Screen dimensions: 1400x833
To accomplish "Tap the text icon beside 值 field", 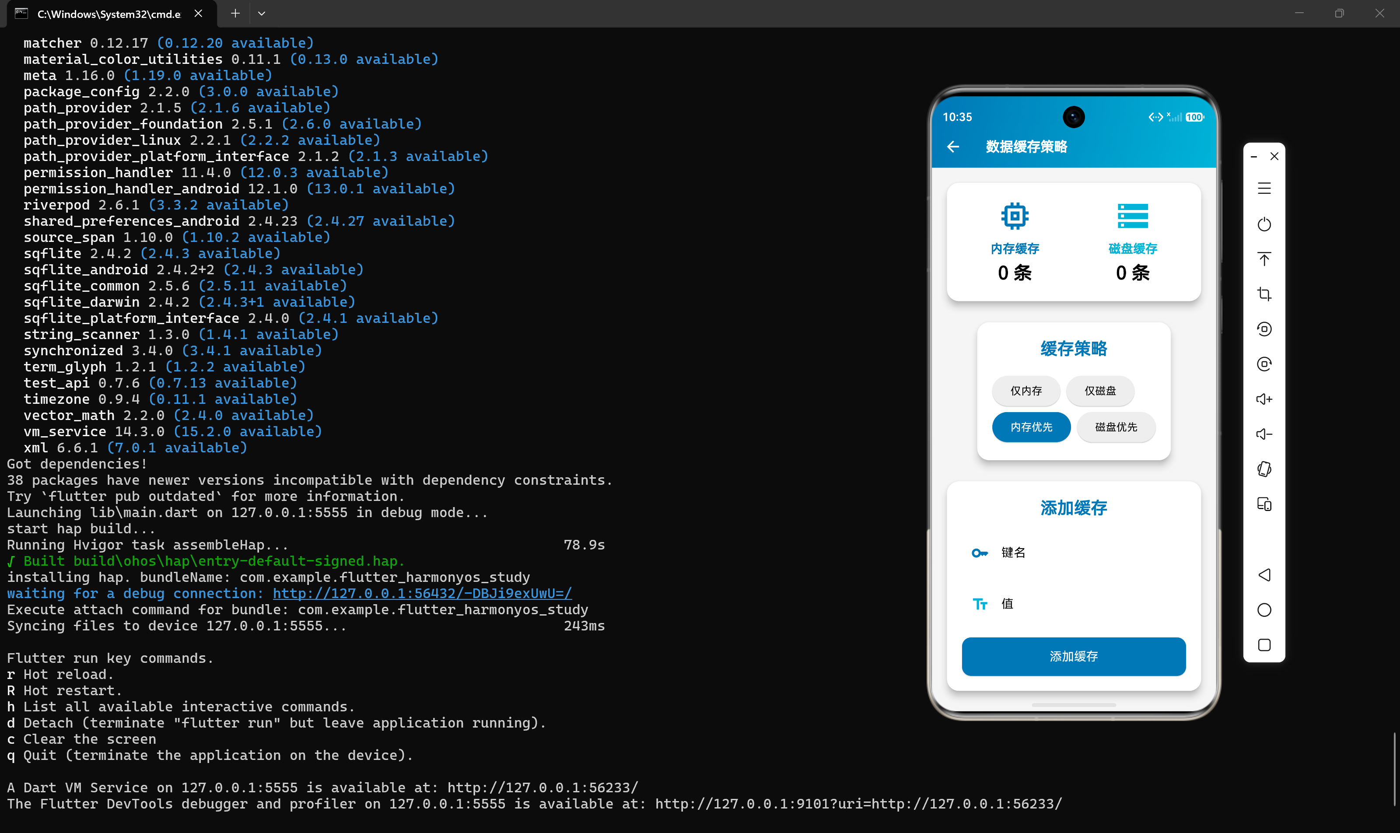I will pos(980,604).
